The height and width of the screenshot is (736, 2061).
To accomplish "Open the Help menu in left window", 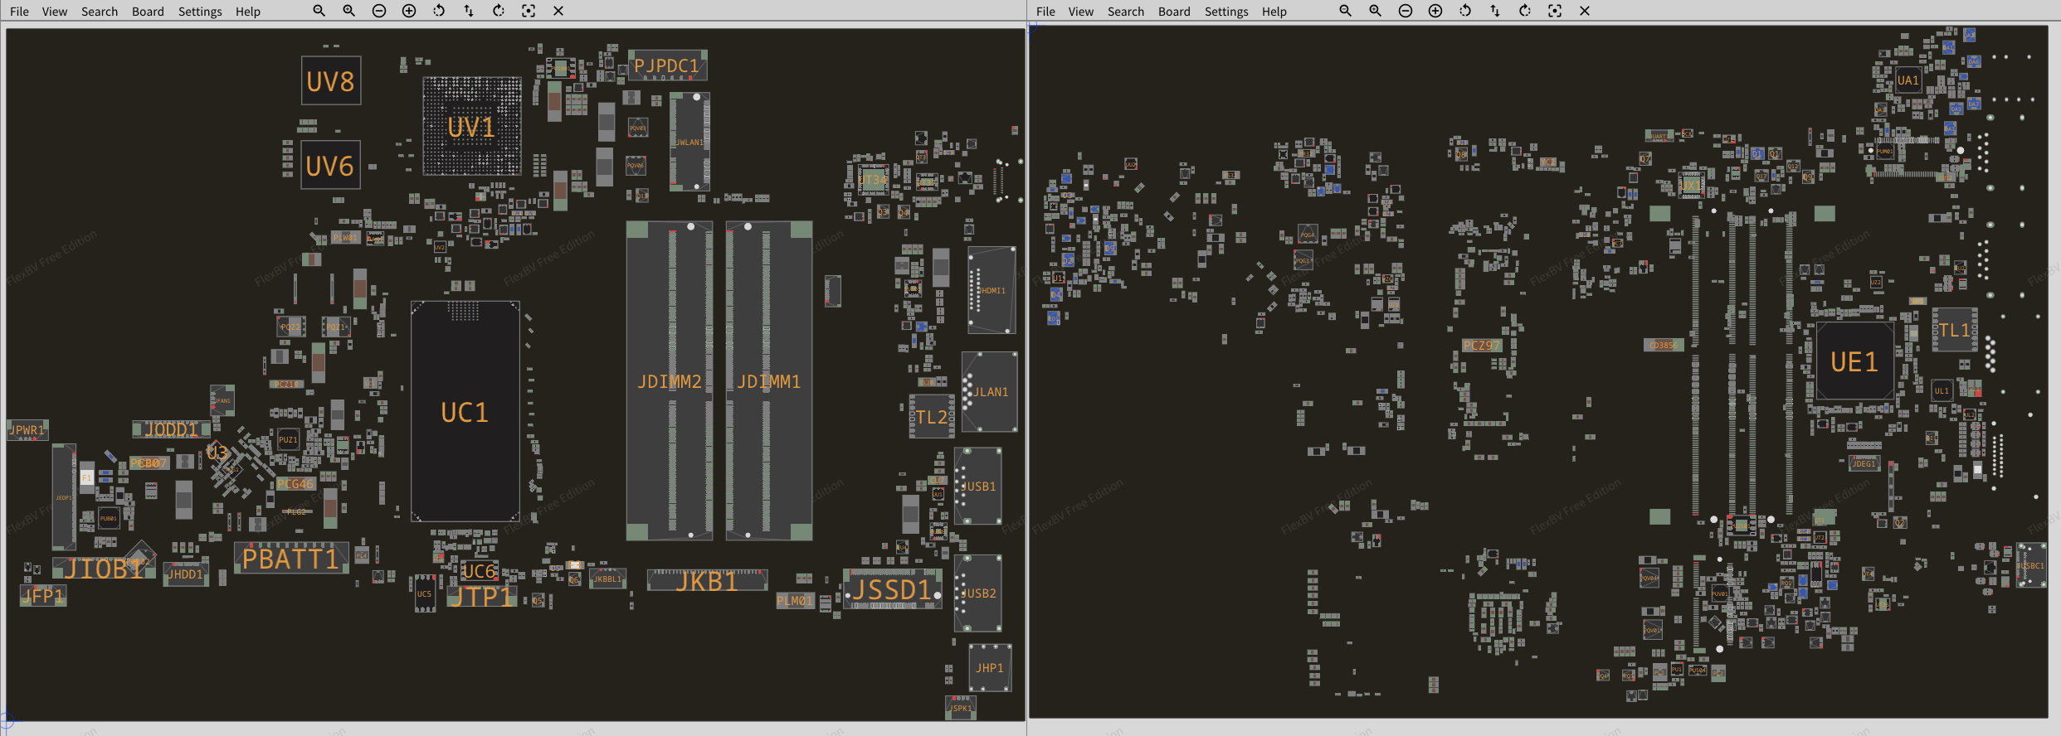I will point(247,12).
